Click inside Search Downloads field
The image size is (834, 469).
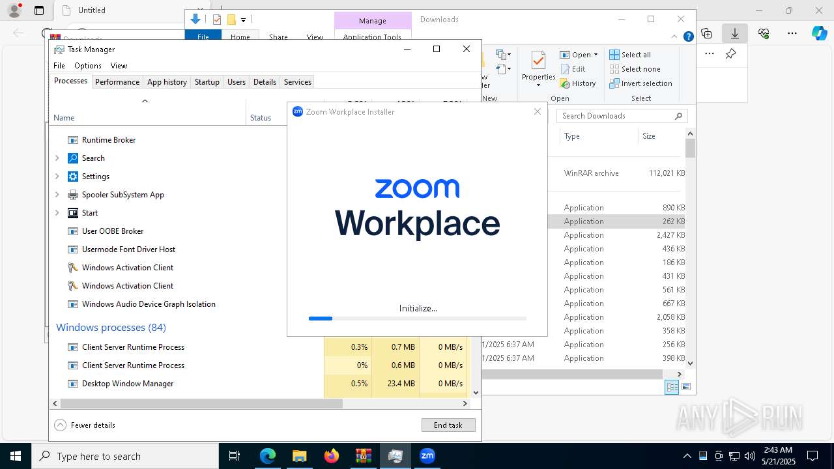(x=622, y=116)
